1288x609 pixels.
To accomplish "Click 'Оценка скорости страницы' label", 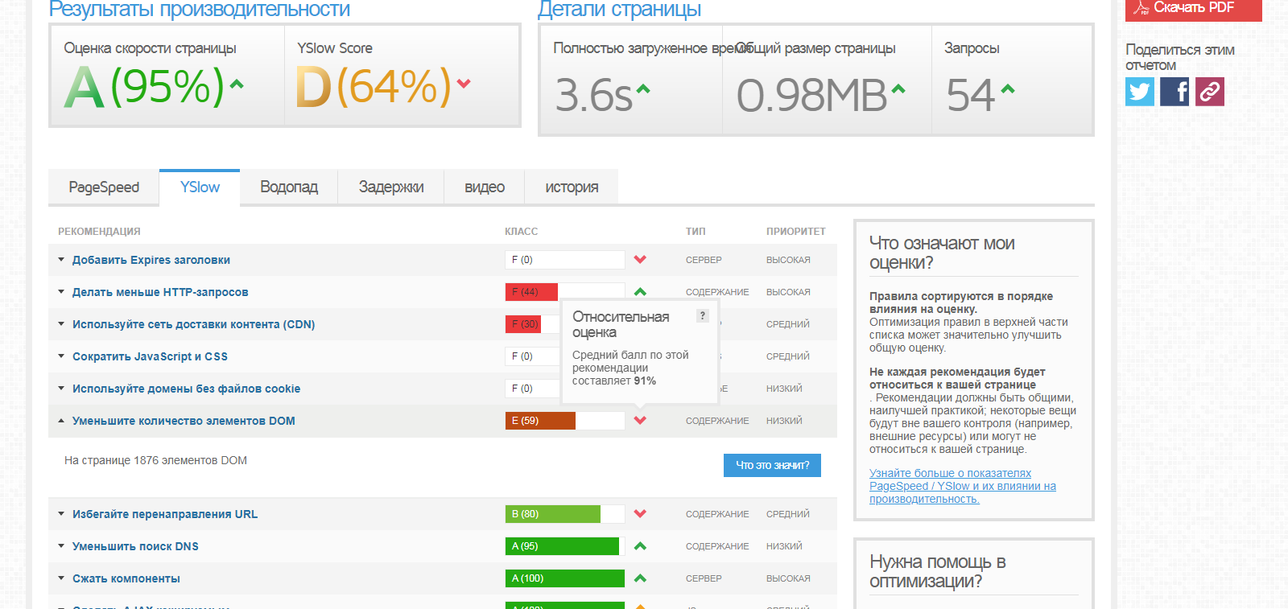I will pos(151,48).
